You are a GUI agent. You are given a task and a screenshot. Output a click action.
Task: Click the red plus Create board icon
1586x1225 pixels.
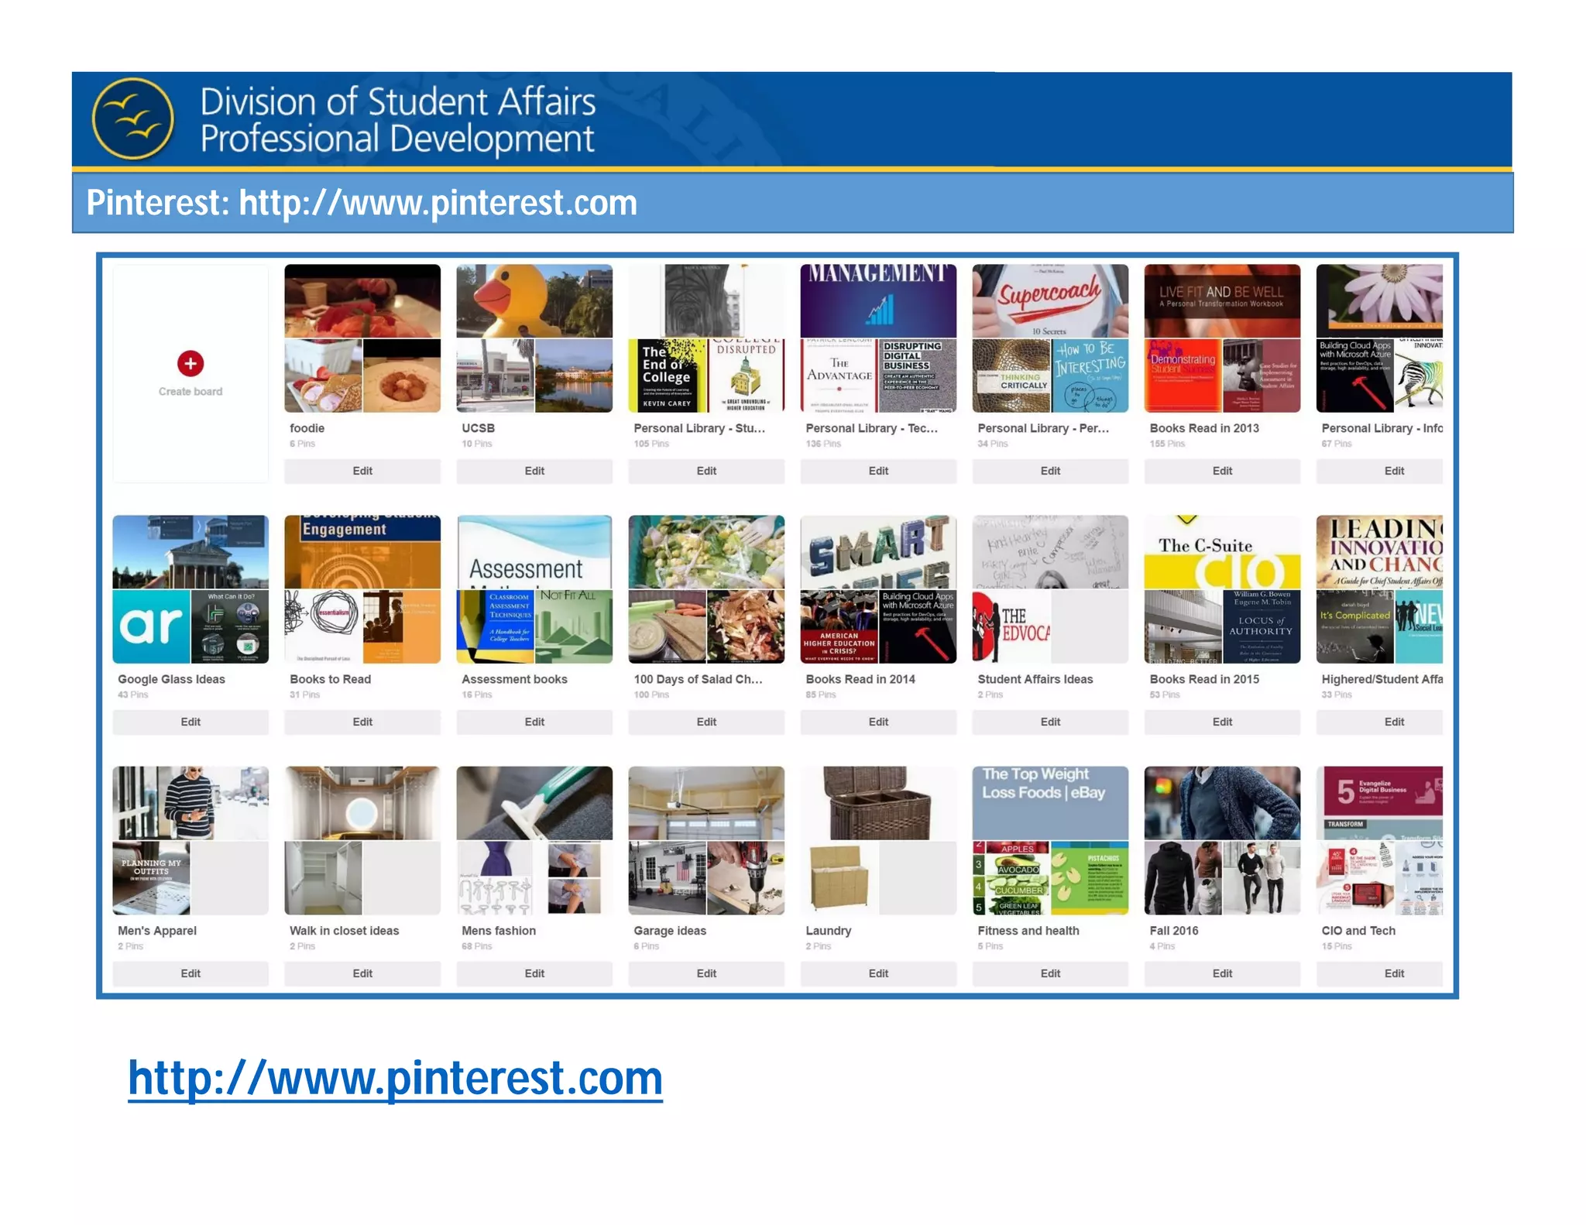[x=191, y=363]
